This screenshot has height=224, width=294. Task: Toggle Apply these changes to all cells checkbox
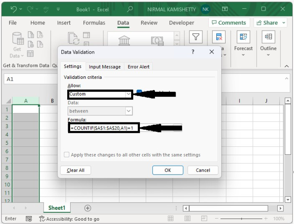click(66, 155)
